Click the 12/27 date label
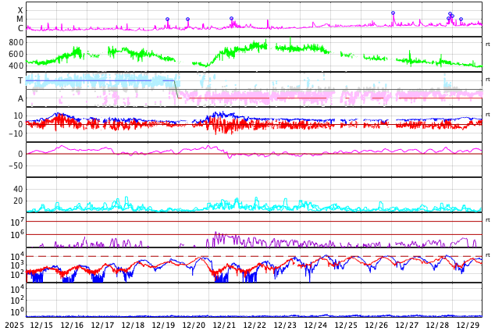 (x=407, y=325)
